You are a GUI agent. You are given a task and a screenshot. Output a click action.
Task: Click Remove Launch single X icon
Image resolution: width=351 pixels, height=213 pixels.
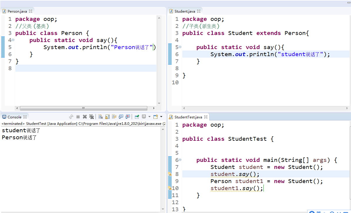pos(85,117)
